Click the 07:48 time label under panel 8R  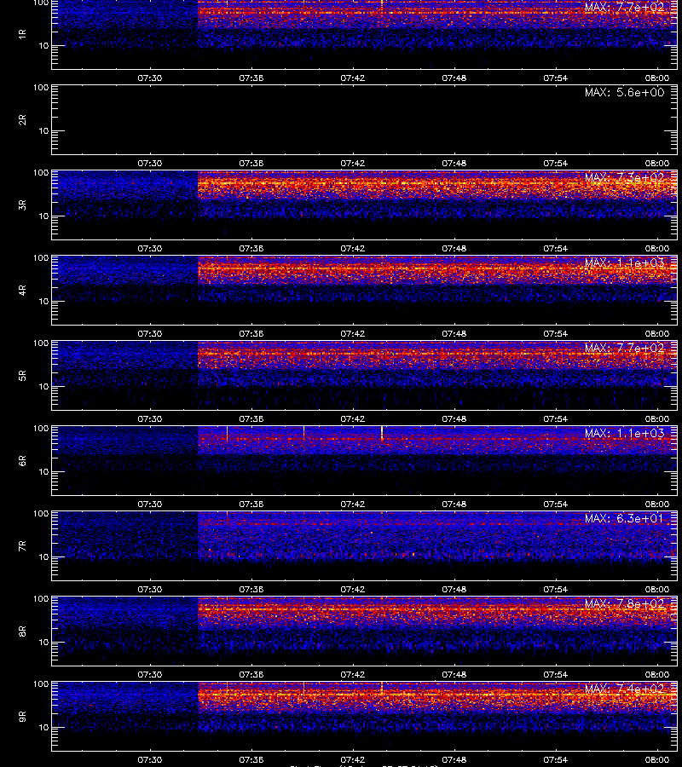pyautogui.click(x=454, y=675)
